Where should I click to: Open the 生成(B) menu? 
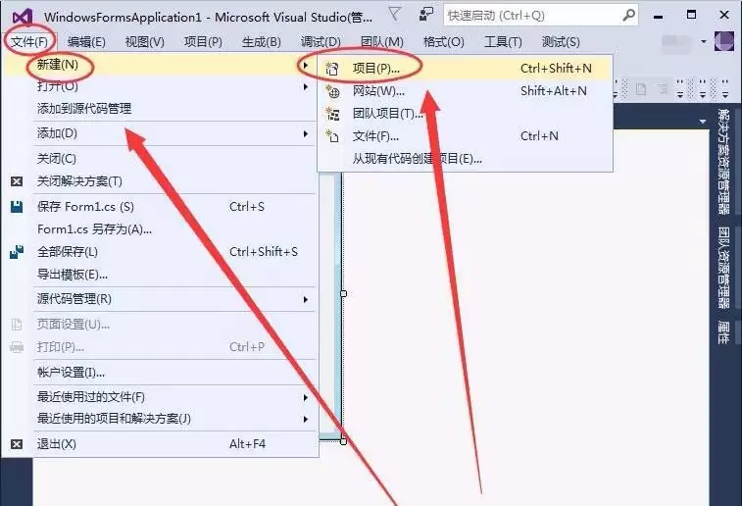click(x=261, y=41)
